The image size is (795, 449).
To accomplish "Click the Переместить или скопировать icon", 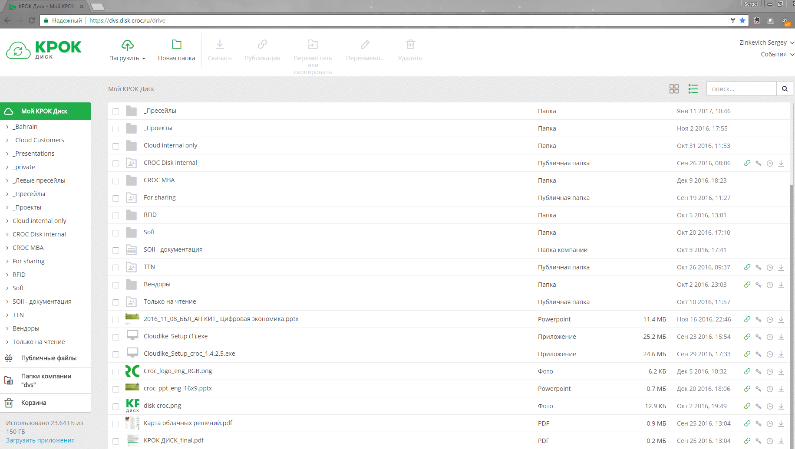I will (x=313, y=44).
